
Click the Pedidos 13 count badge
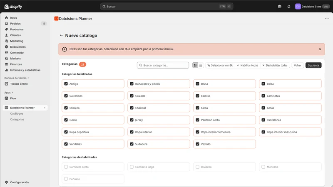click(x=44, y=24)
